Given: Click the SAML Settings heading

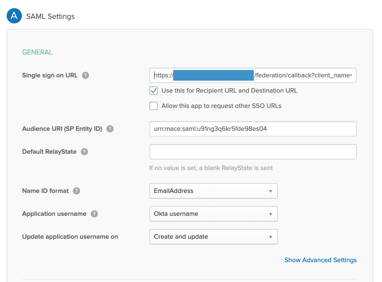Looking at the screenshot, I should [50, 16].
